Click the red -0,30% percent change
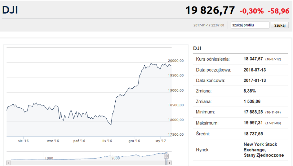 (251, 11)
